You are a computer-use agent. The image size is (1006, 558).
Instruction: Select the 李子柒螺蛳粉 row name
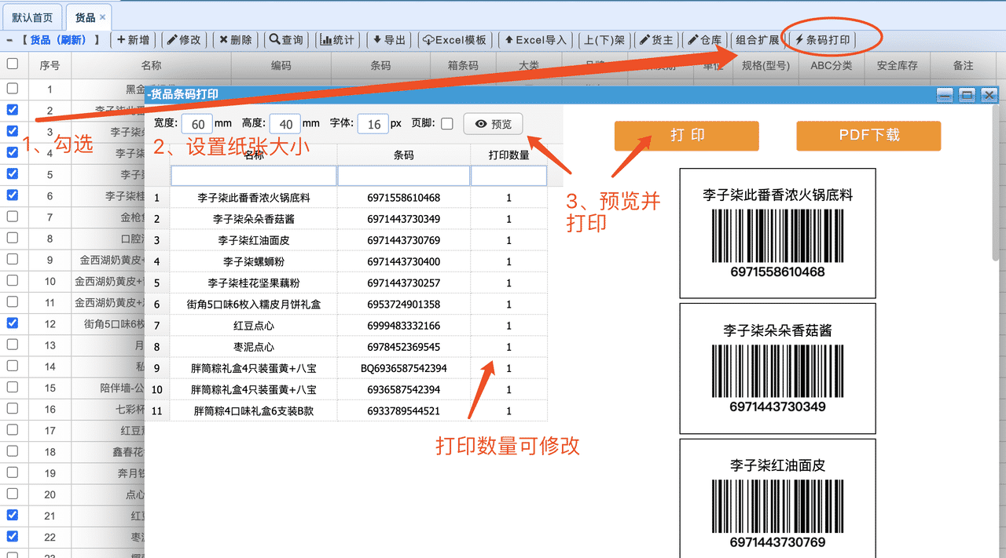pos(254,262)
